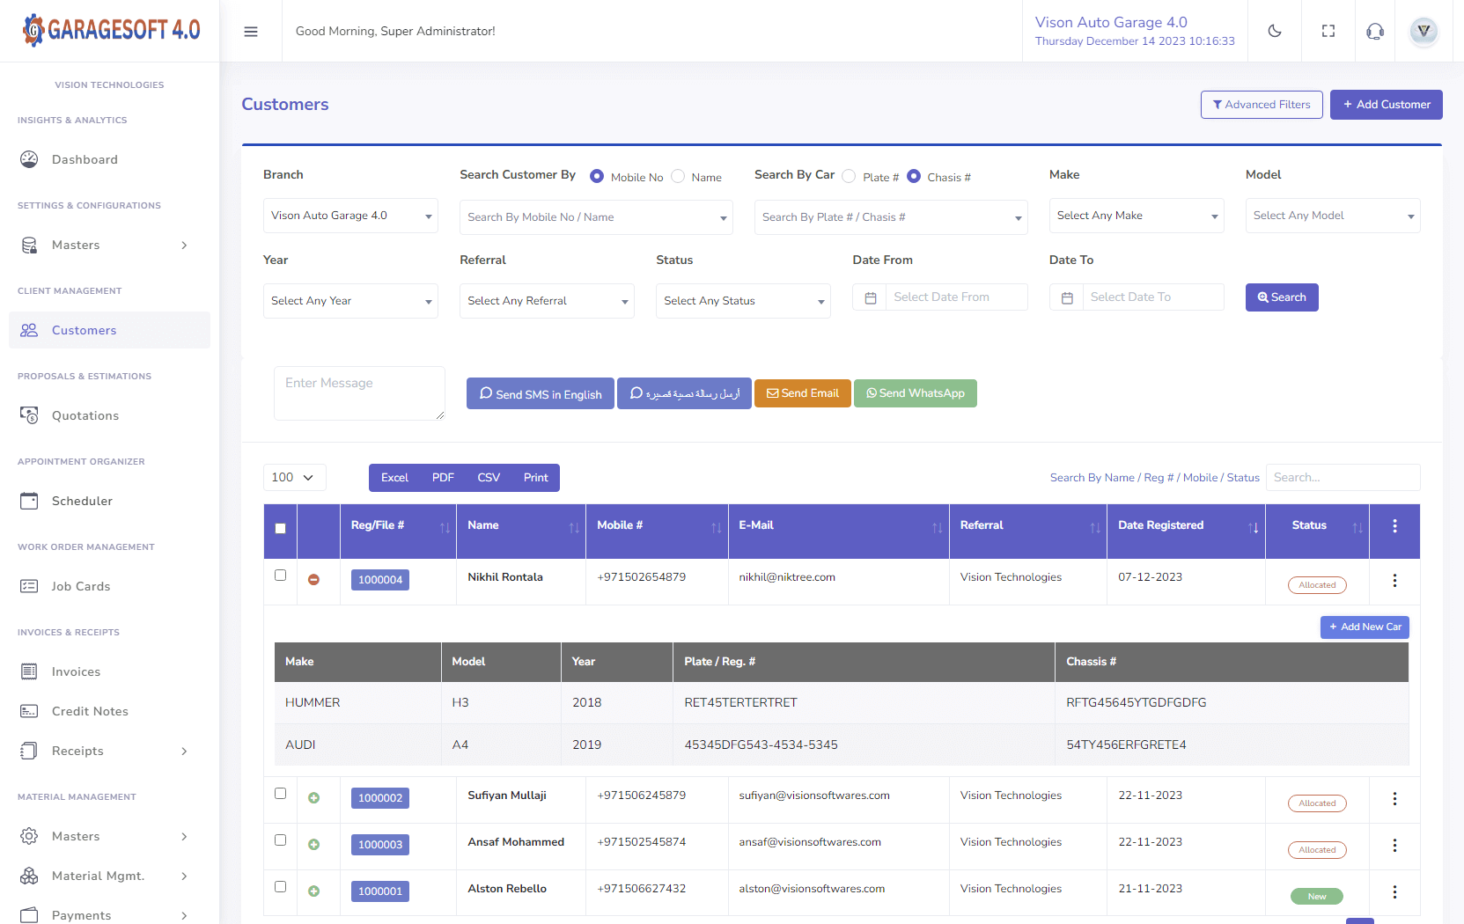Open the Select Any Make dropdown
This screenshot has width=1464, height=924.
[x=1136, y=216]
